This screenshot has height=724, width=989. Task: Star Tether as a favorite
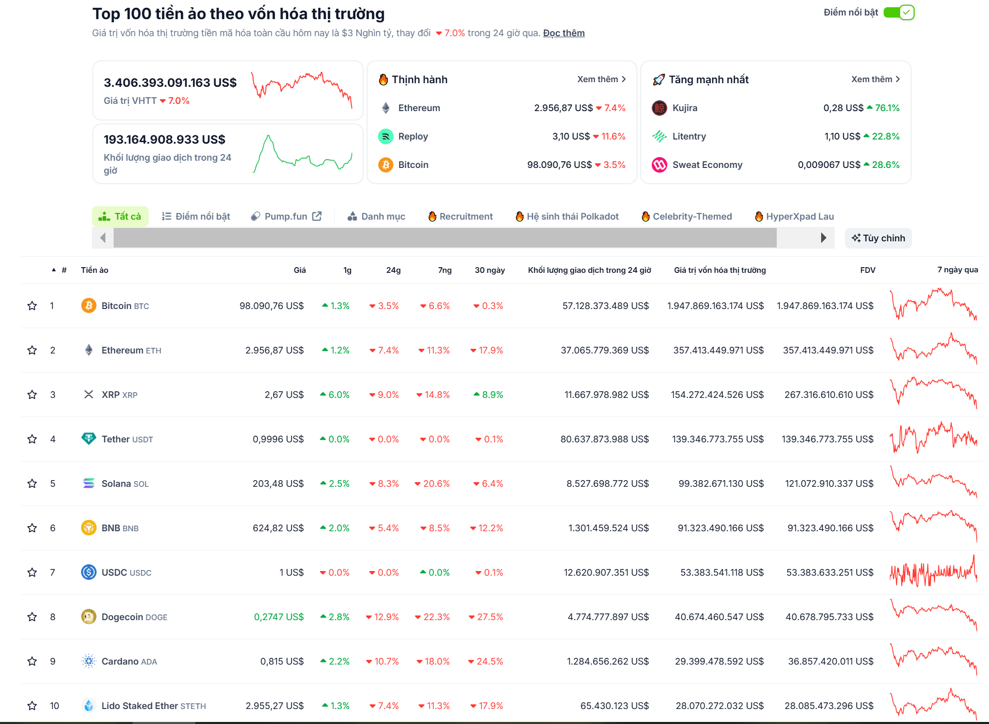coord(32,439)
